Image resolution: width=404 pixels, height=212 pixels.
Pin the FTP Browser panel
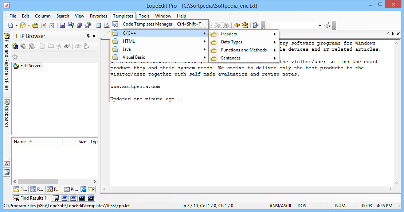point(88,36)
